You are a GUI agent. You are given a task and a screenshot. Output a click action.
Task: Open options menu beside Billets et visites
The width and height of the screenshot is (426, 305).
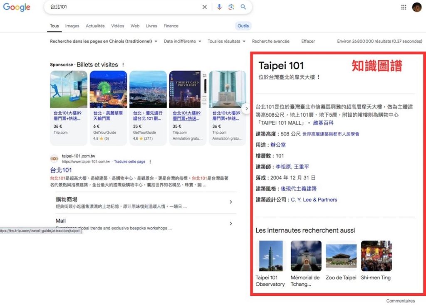123,64
